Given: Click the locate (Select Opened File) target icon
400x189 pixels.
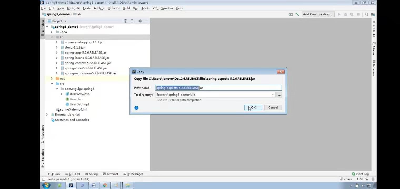Looking at the screenshot, I should (126, 21).
